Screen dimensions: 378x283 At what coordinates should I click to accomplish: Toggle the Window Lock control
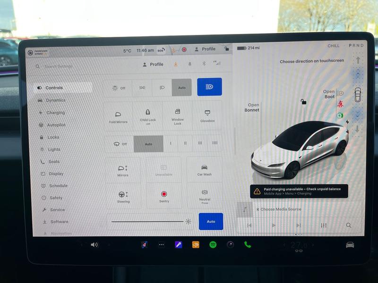[178, 116]
